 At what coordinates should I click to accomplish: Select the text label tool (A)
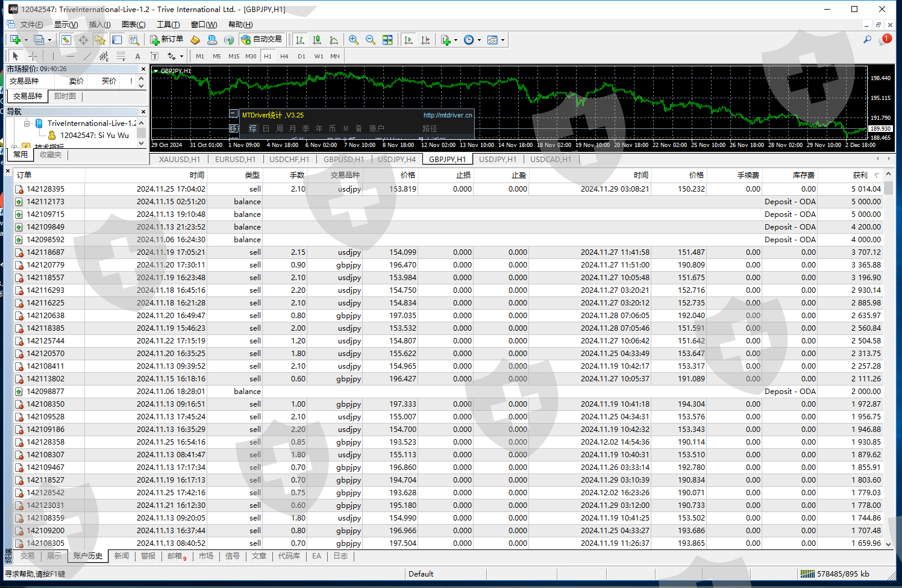pos(137,56)
